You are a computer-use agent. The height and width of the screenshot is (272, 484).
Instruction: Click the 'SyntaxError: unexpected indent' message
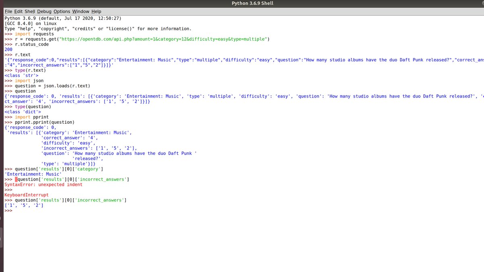(43, 185)
